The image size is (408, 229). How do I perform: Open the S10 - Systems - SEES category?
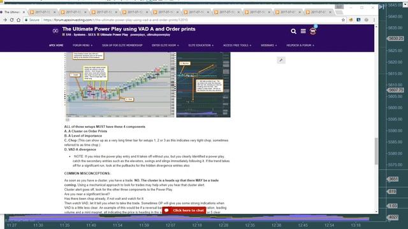click(x=81, y=34)
